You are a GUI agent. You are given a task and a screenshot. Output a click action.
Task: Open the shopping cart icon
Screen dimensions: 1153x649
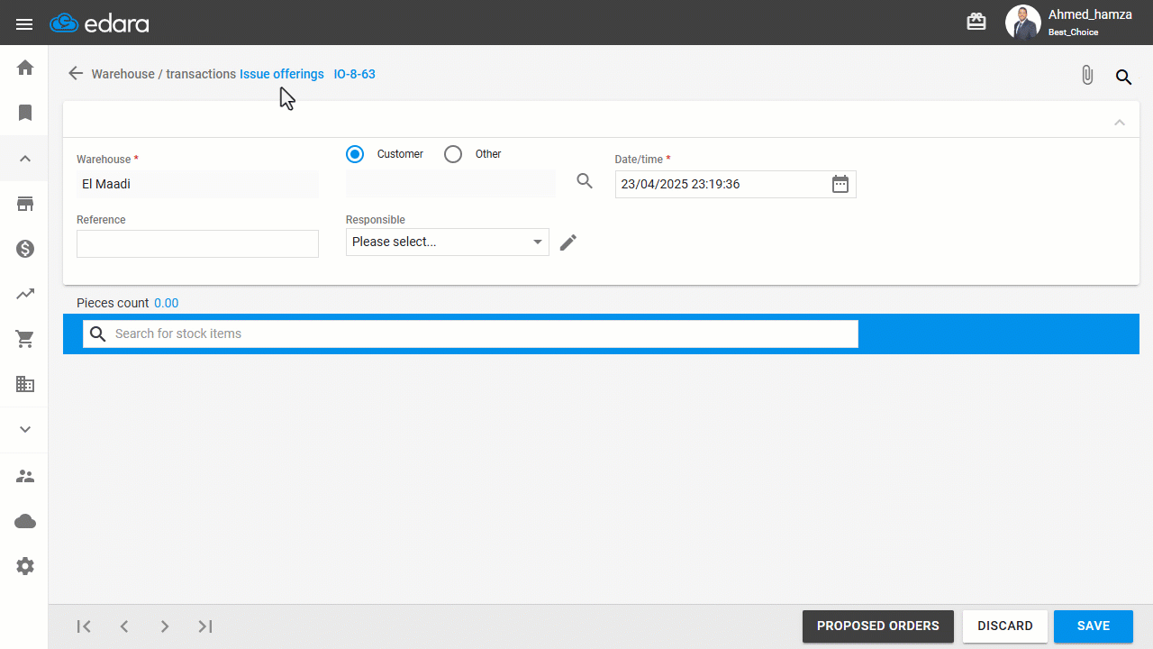pos(25,339)
